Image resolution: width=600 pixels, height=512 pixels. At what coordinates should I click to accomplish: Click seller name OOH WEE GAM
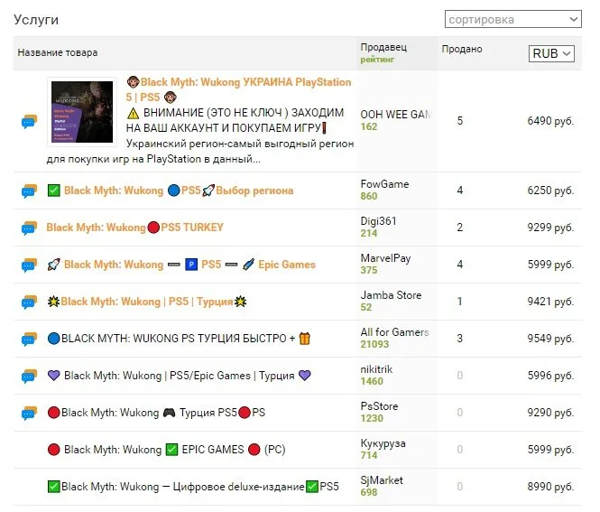pyautogui.click(x=396, y=115)
